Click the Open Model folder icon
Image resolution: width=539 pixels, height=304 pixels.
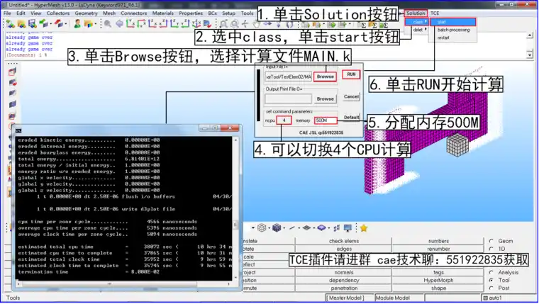pyautogui.click(x=21, y=23)
